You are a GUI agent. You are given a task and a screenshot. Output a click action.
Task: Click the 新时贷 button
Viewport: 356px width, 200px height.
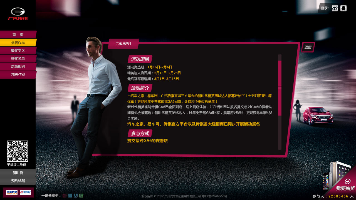point(18,173)
